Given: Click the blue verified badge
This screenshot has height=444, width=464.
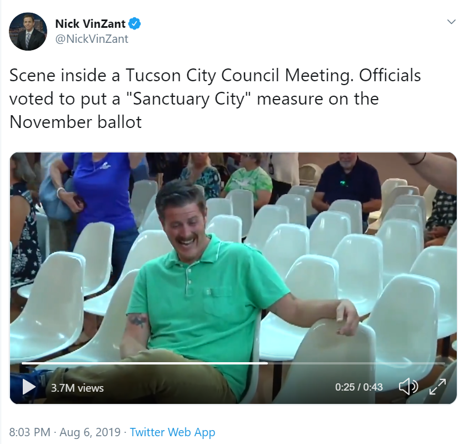Looking at the screenshot, I should 135,23.
